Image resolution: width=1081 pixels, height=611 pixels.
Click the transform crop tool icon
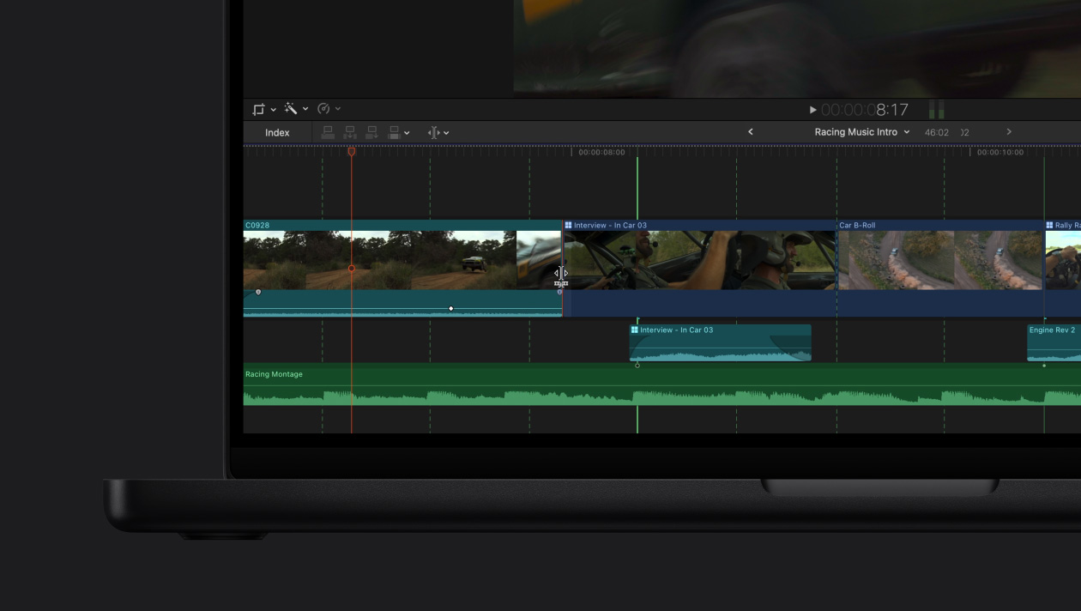258,109
